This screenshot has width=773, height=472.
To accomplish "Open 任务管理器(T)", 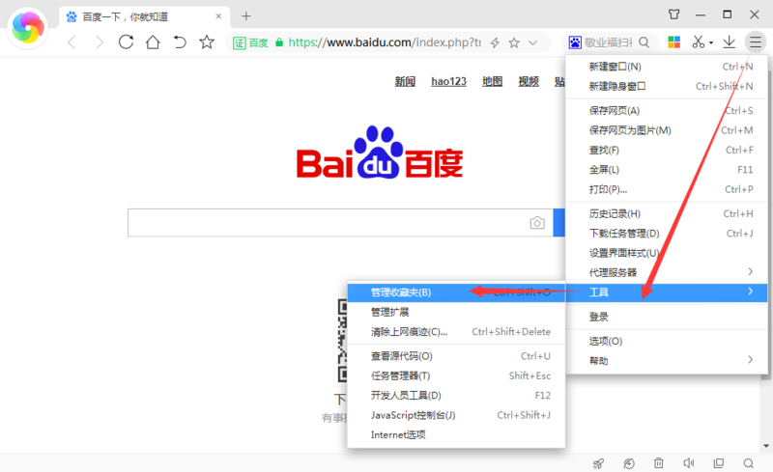I will coord(456,375).
